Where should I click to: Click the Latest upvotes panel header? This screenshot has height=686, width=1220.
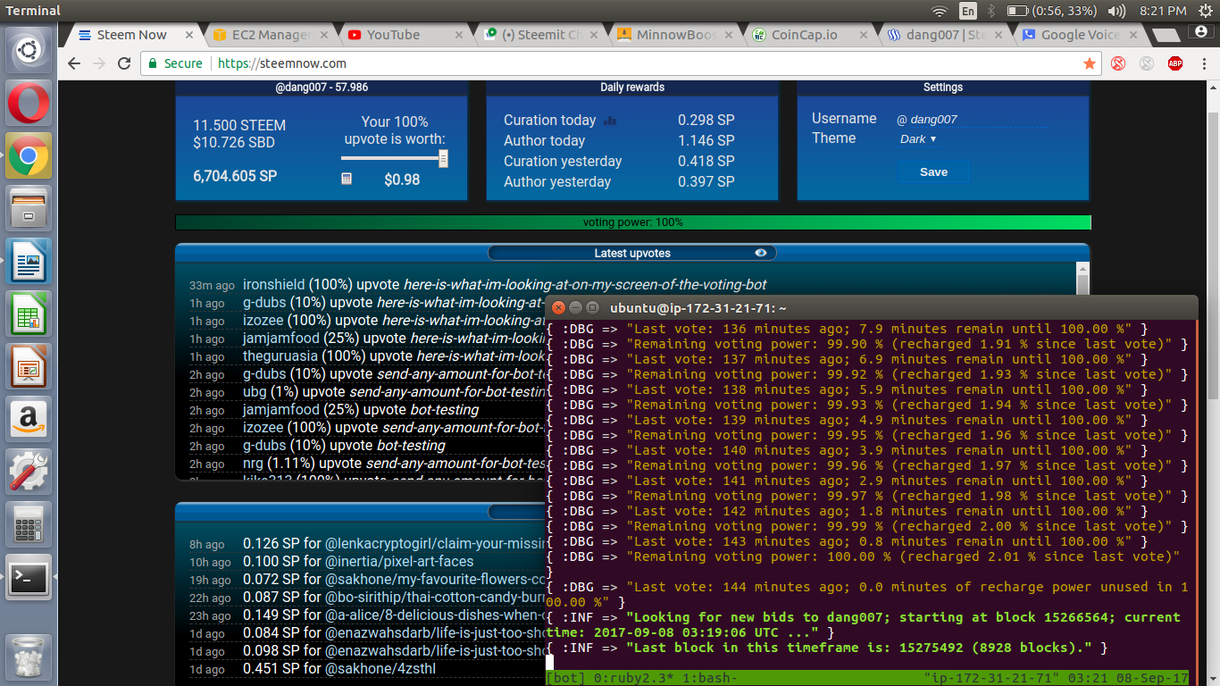tap(632, 253)
